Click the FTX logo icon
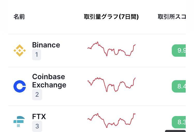 click(19, 121)
